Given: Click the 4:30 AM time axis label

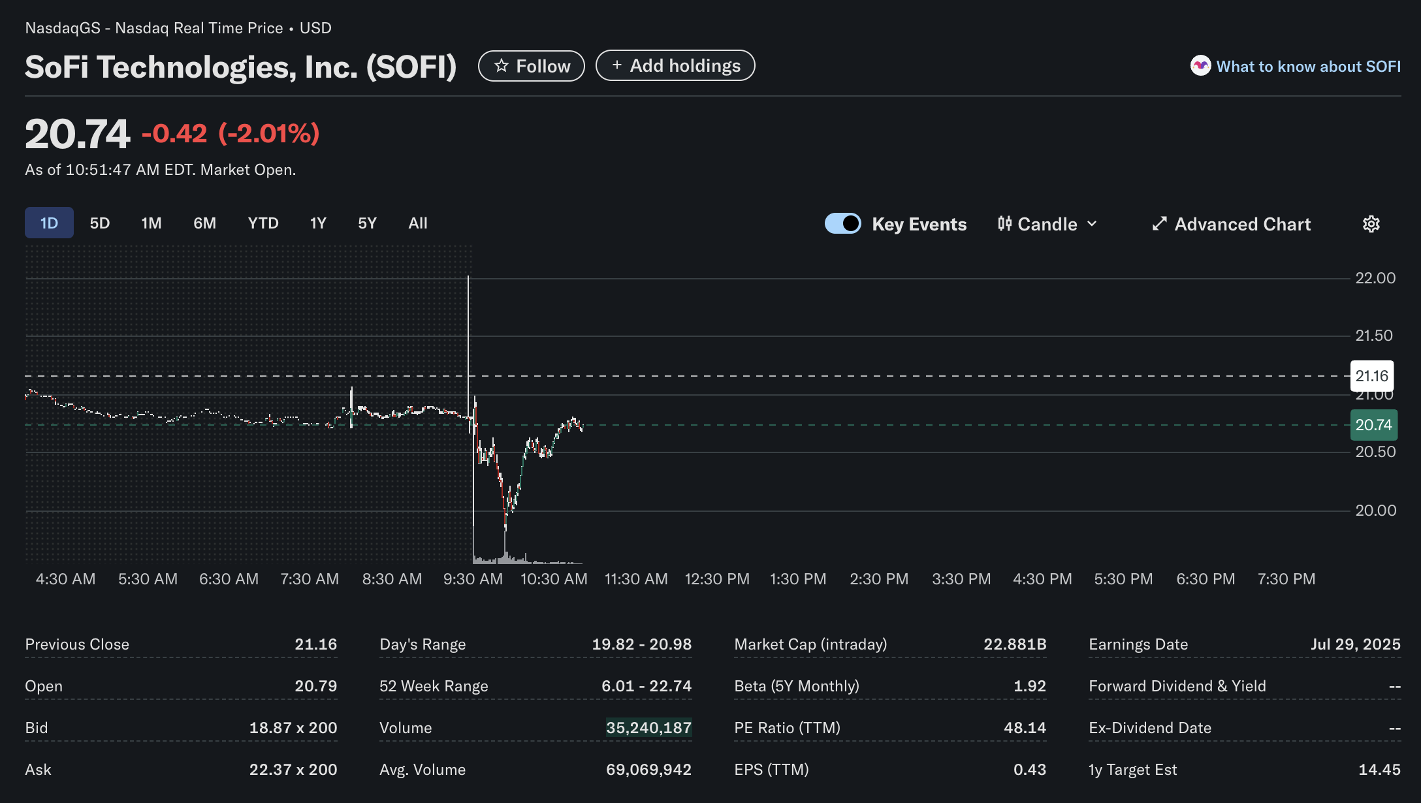Looking at the screenshot, I should (65, 579).
